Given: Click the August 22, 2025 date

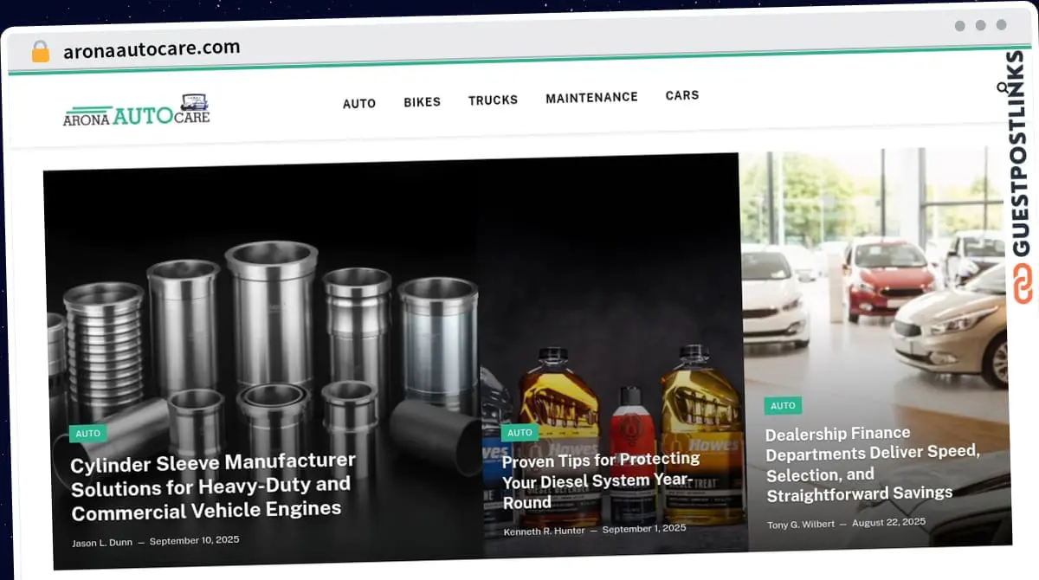Looking at the screenshot, I should click(x=888, y=523).
